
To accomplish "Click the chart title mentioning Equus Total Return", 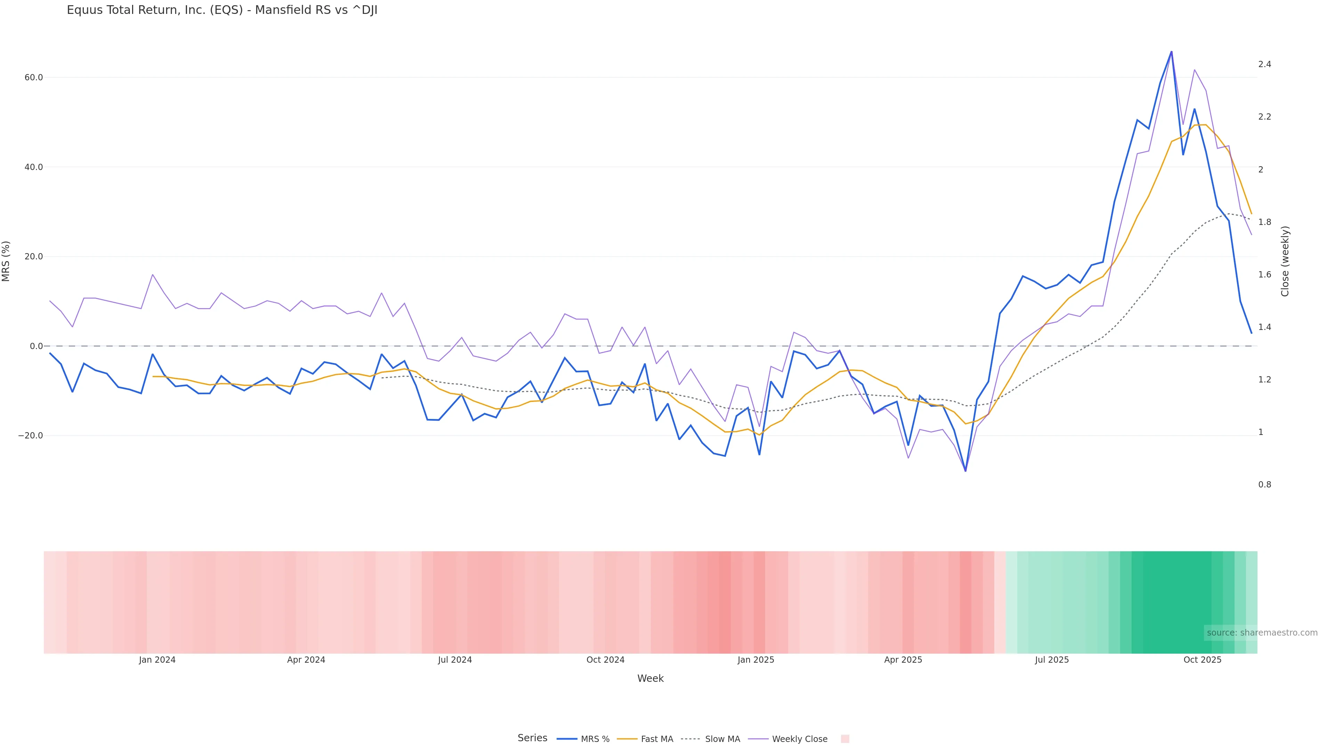I will [x=222, y=10].
